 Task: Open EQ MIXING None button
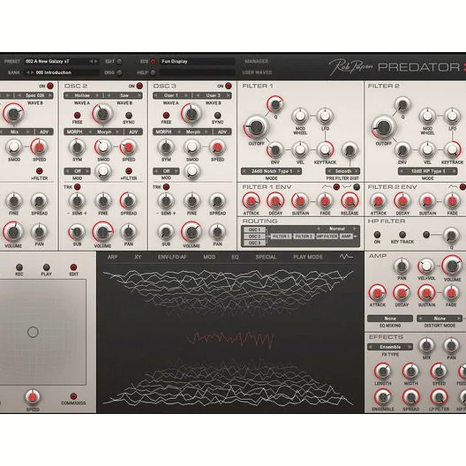[390, 318]
